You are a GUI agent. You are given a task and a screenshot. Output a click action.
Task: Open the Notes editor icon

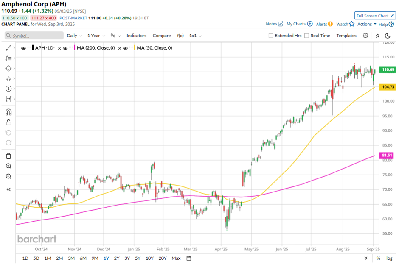coord(281,24)
